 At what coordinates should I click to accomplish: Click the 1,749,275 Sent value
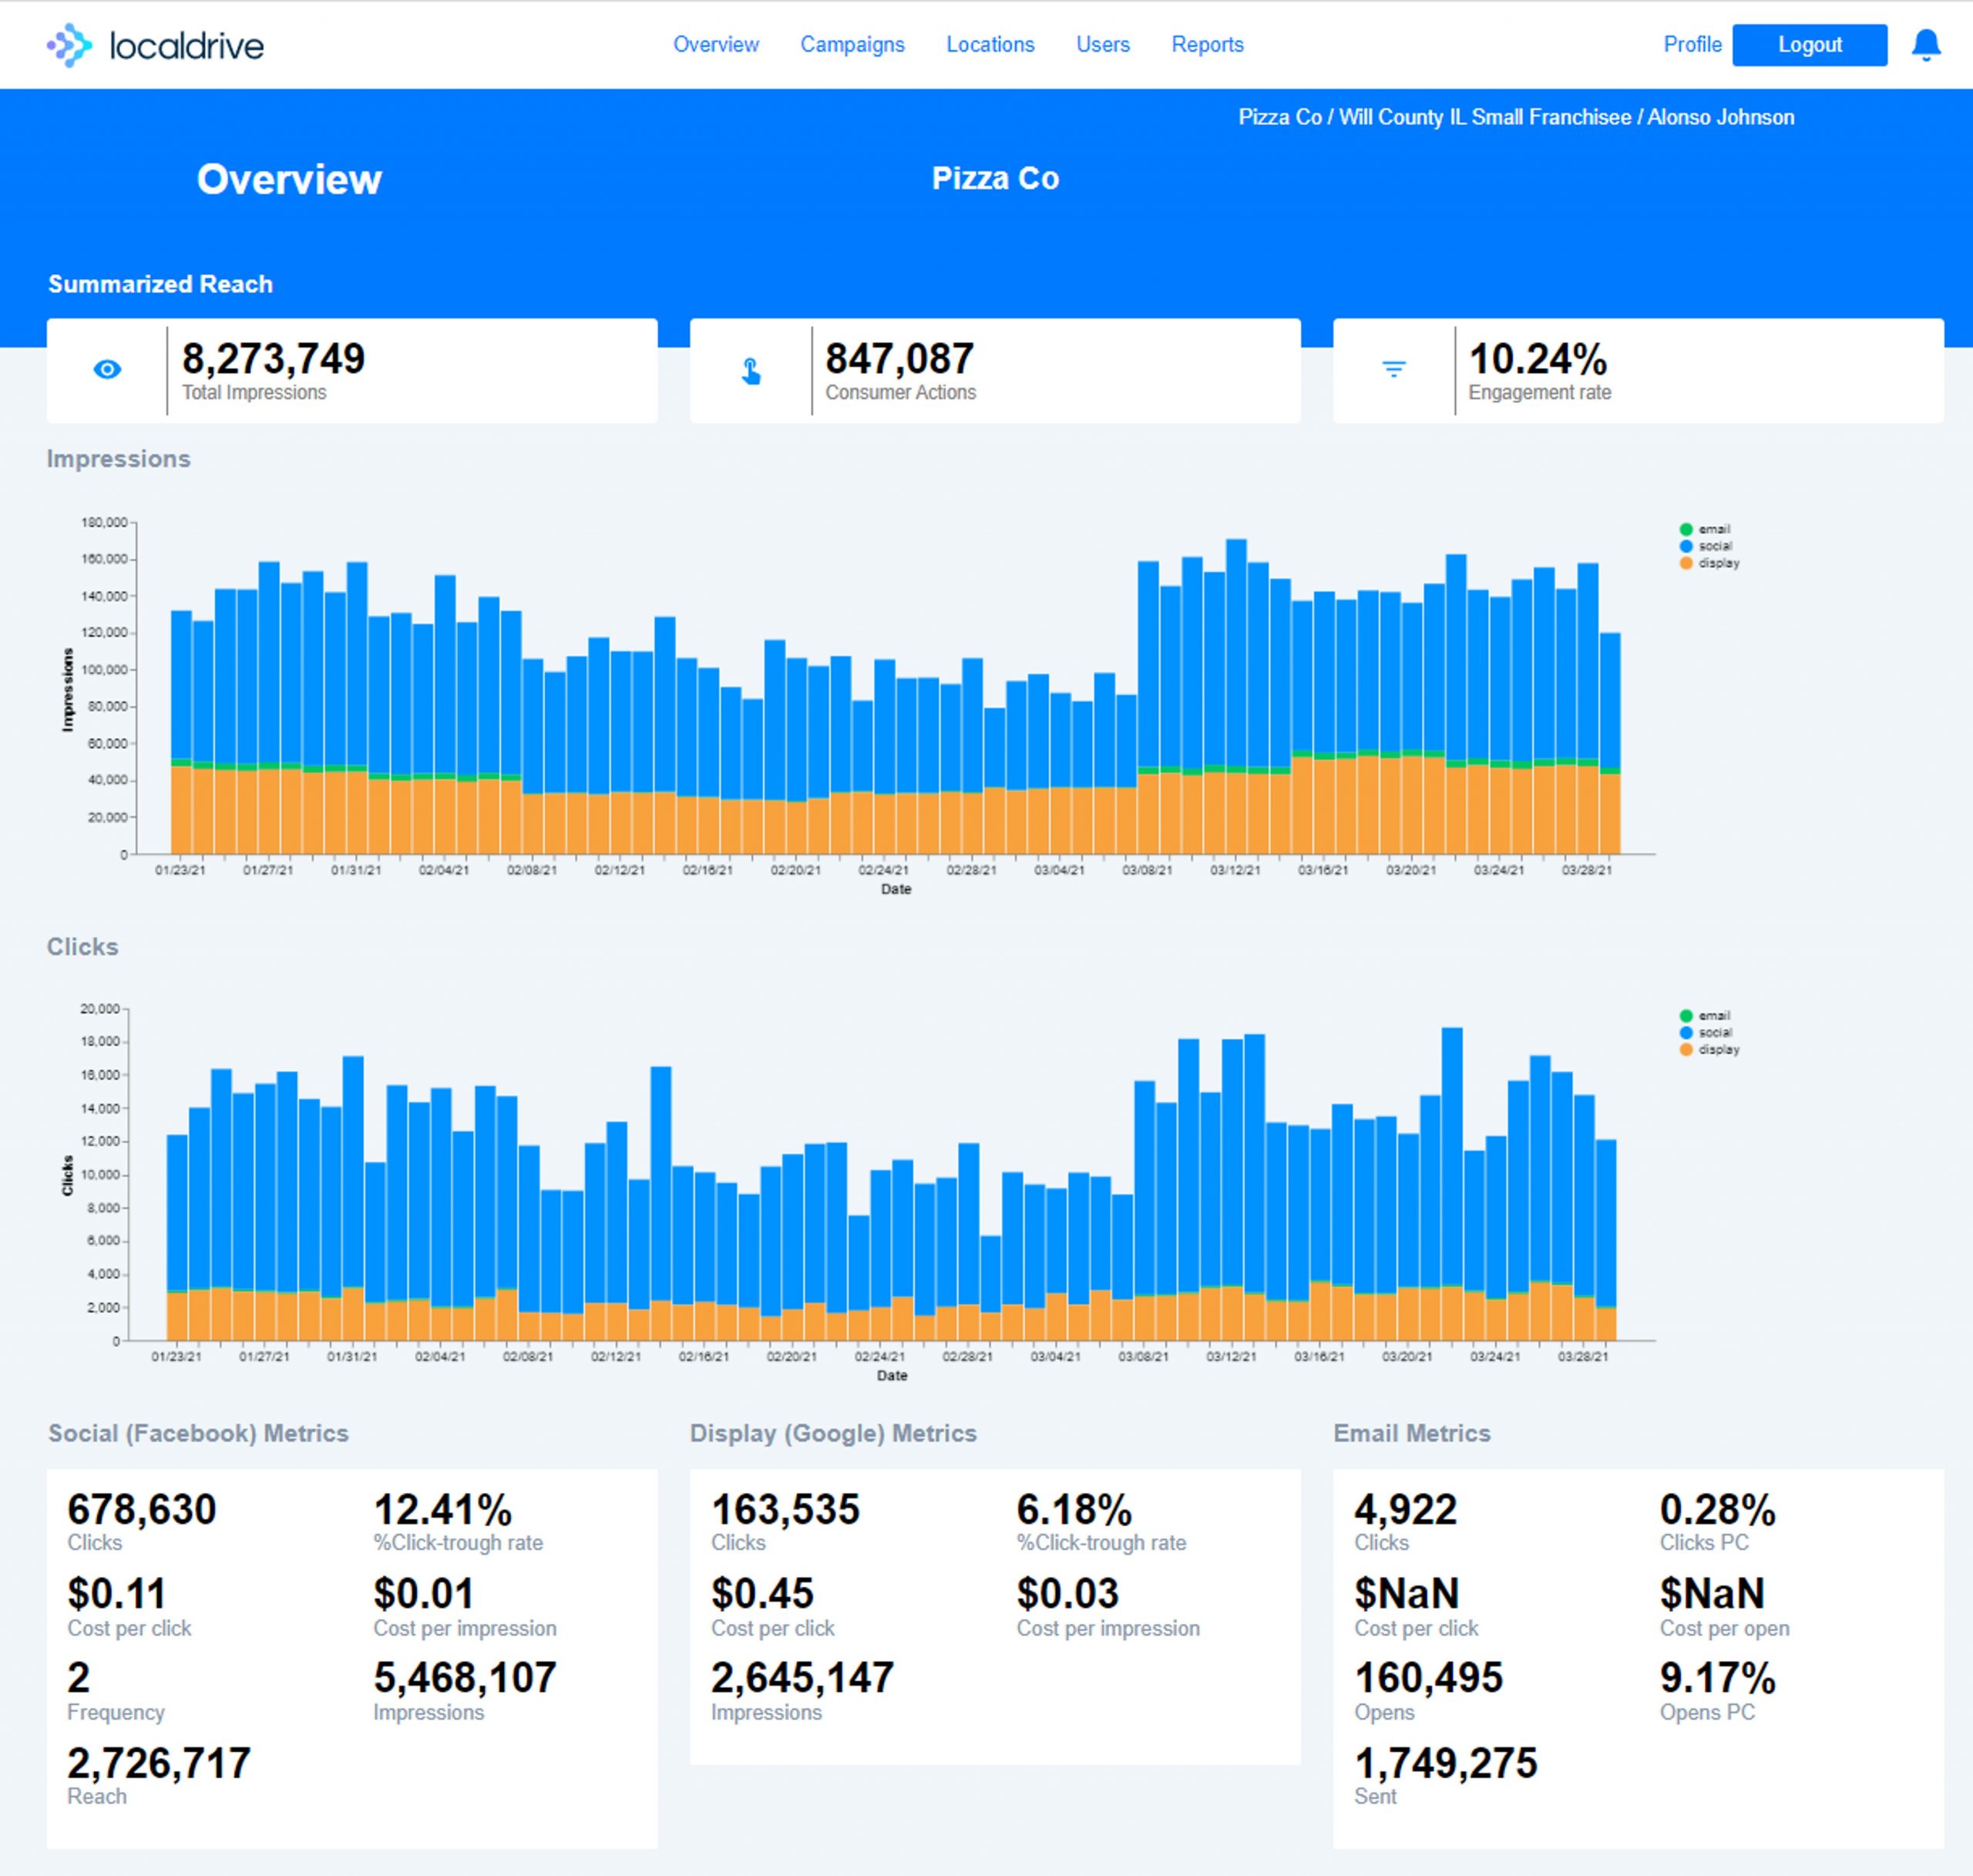pos(1445,1762)
